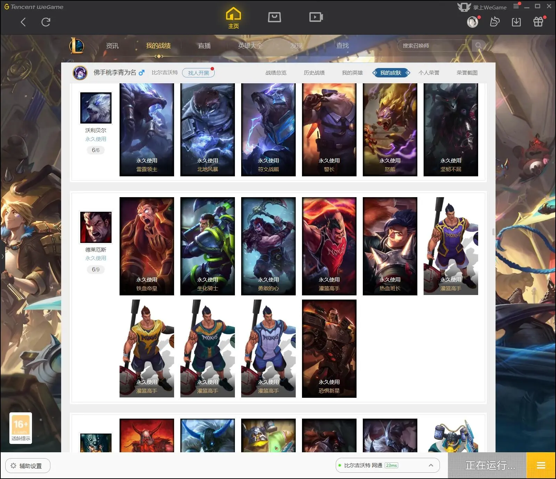This screenshot has width=556, height=479.
Task: Click the 适龄提示 label under the age badge
Action: pos(21,438)
